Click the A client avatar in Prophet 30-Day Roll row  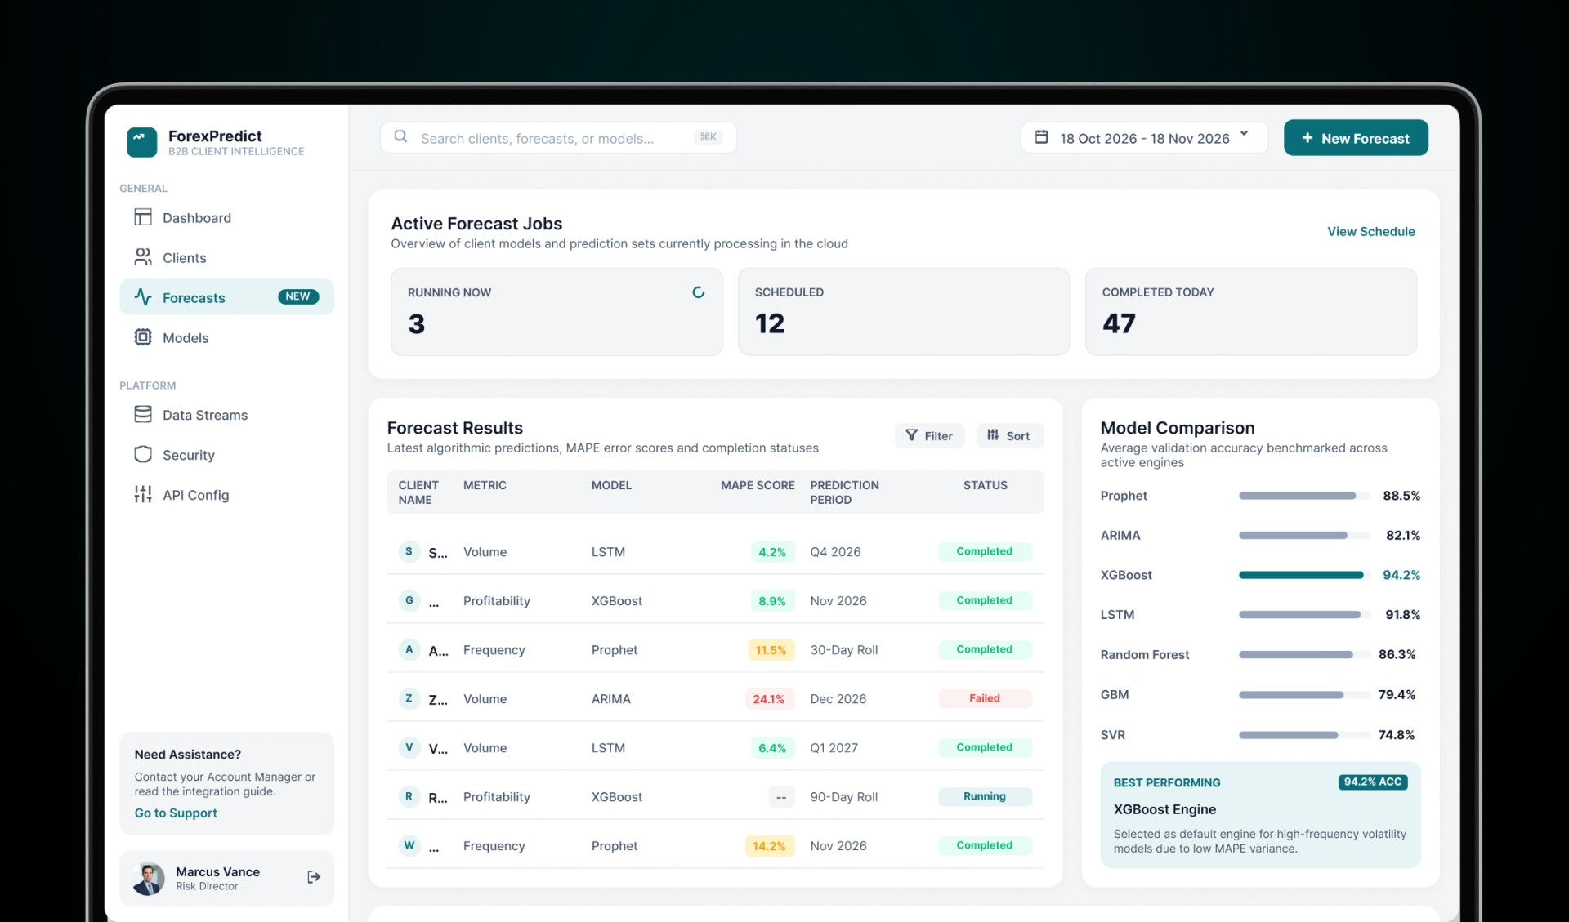coord(409,650)
